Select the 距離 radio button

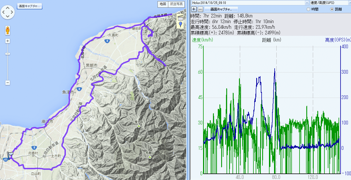click(x=332, y=9)
